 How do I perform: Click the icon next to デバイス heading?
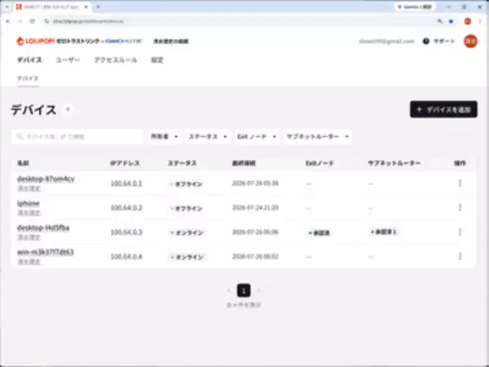pyautogui.click(x=68, y=109)
